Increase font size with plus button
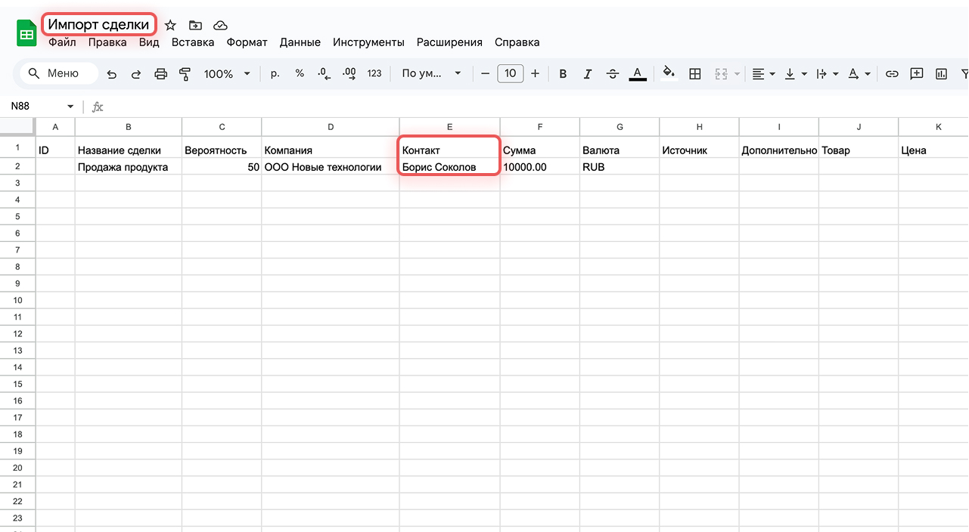 pos(536,73)
